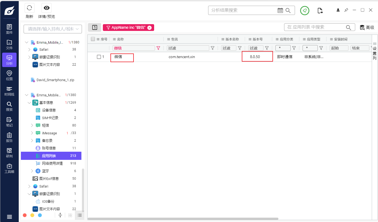378x222 pixels.
Task: Click the blue dot at bottom left
Action: click(x=40, y=215)
